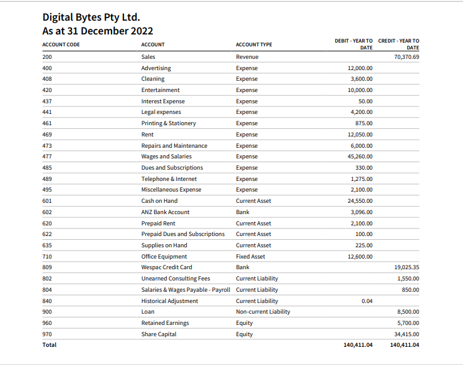
Task: Select the Prepaid Rent account
Action: pos(159,224)
